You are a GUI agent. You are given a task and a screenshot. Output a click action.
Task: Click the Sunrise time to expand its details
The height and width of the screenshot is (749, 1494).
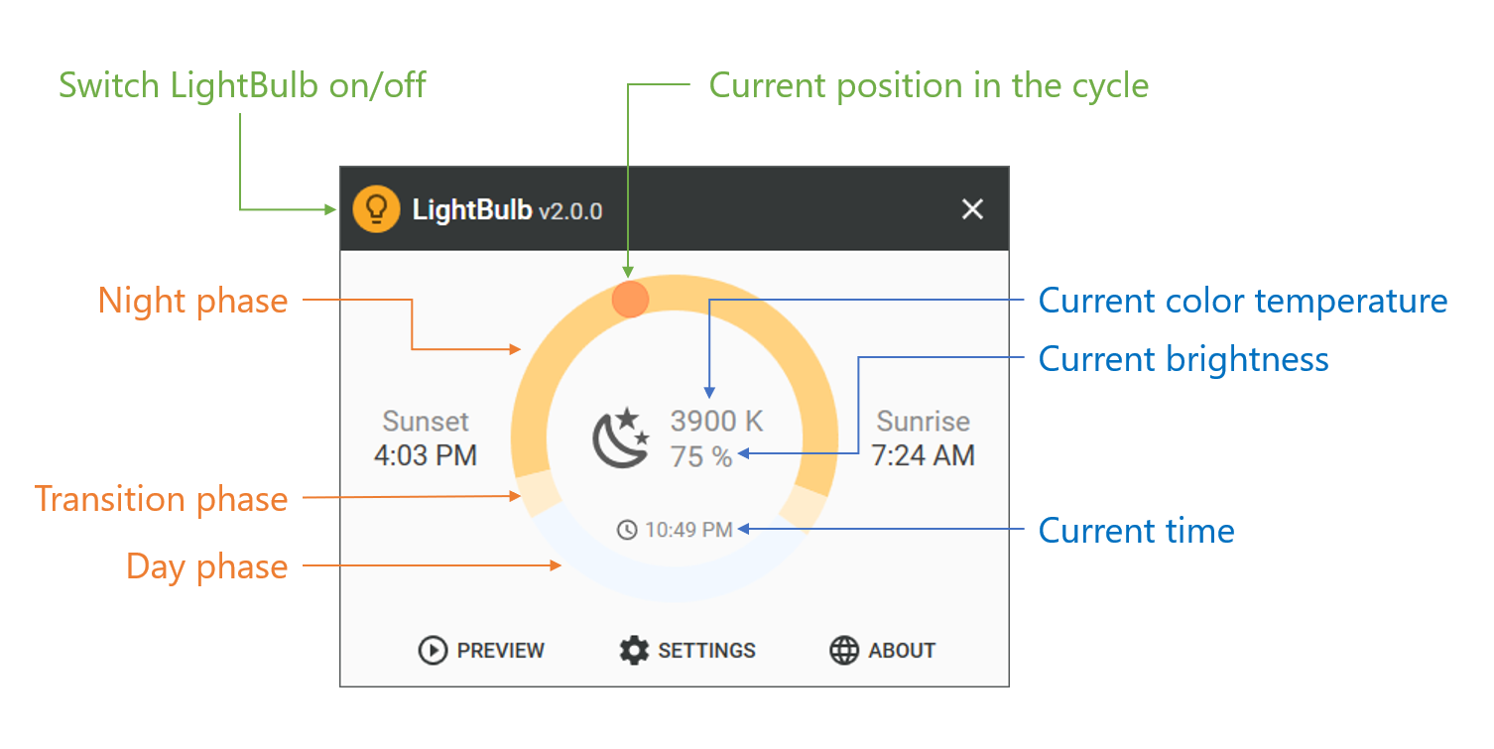coord(923,454)
